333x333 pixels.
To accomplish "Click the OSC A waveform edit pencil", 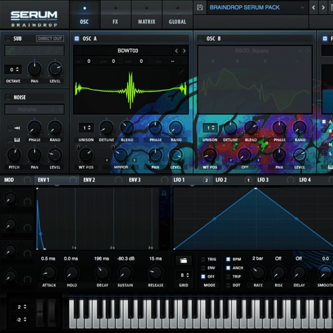I will point(182,71).
